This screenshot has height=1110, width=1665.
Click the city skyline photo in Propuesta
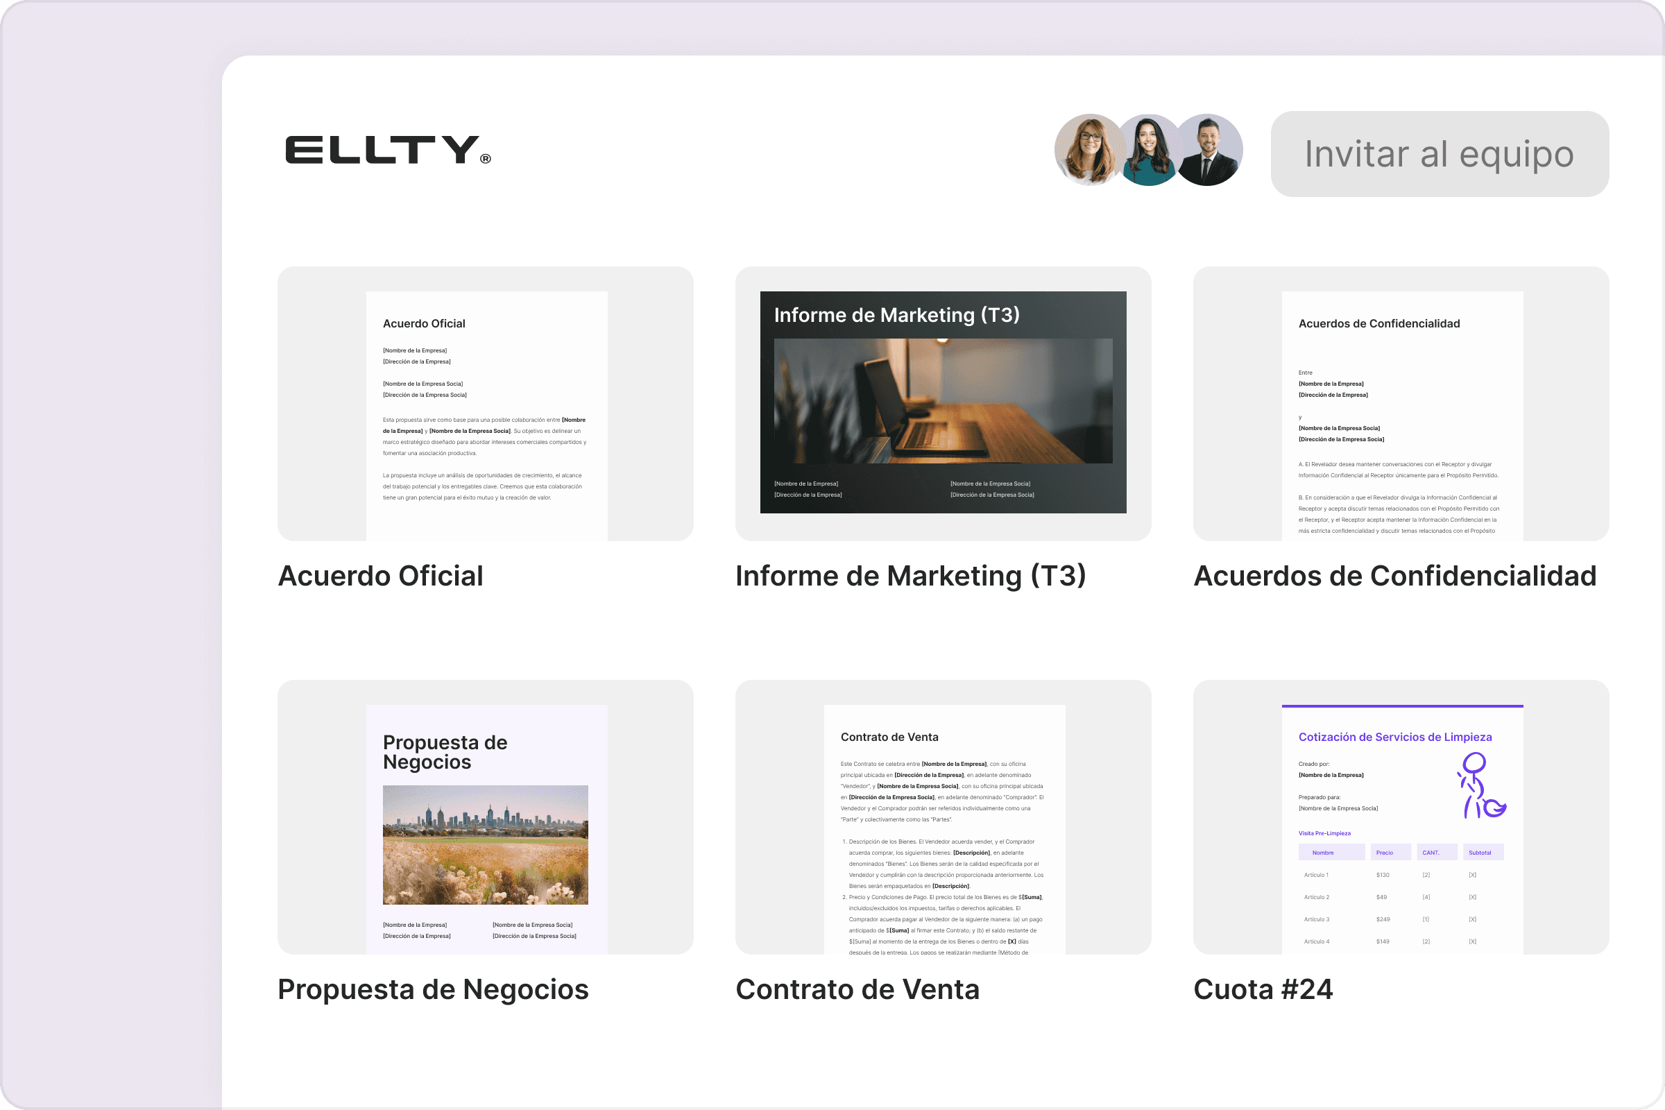(x=486, y=844)
